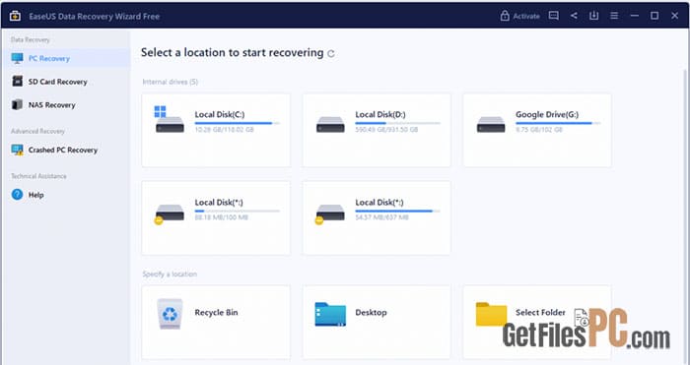This screenshot has height=365, width=690.
Task: Click the Recycle Bin icon
Action: pos(170,313)
